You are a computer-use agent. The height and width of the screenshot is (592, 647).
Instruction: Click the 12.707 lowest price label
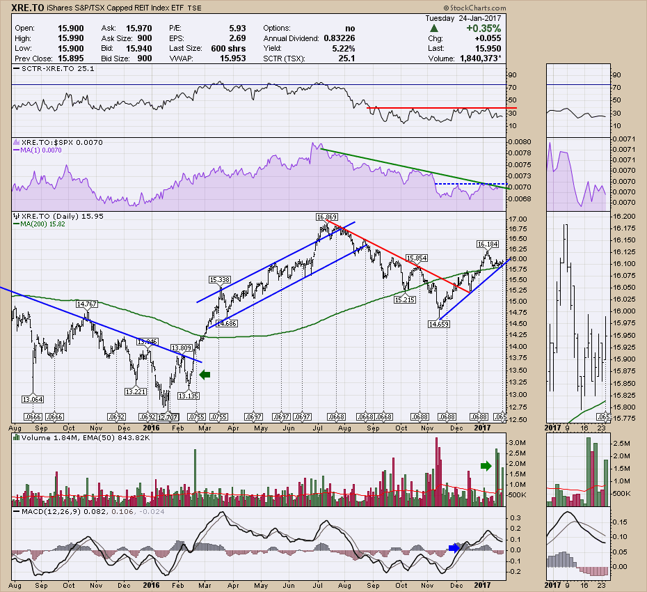click(x=168, y=417)
